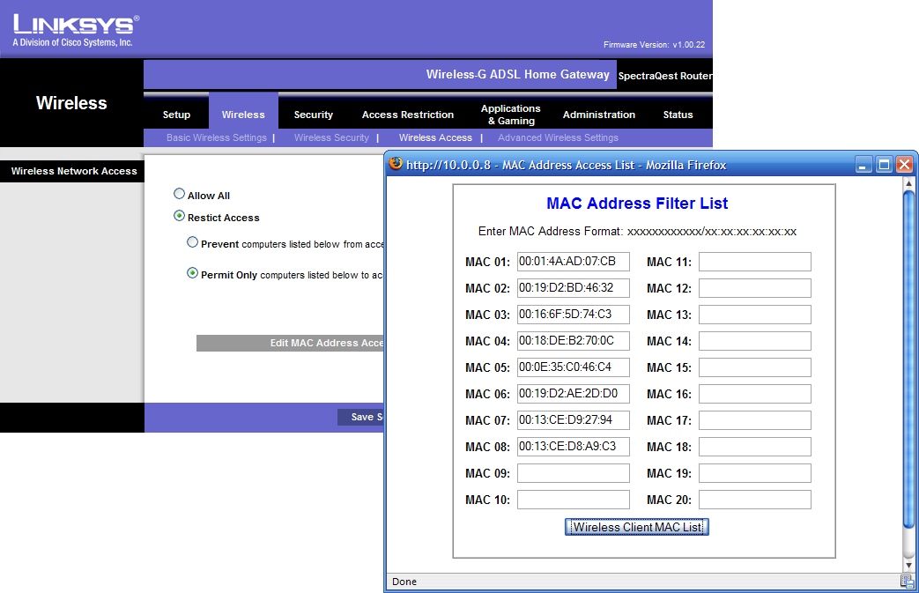Click the MAC 09 input field
The image size is (919, 593).
[x=573, y=473]
